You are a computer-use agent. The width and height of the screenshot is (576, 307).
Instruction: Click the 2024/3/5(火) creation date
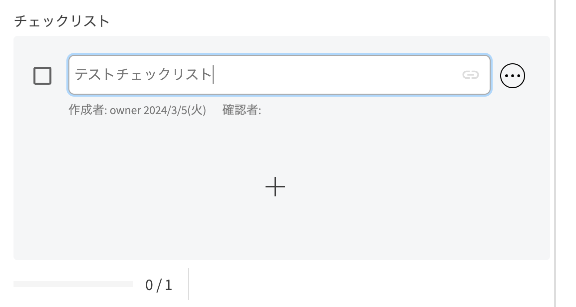point(175,110)
